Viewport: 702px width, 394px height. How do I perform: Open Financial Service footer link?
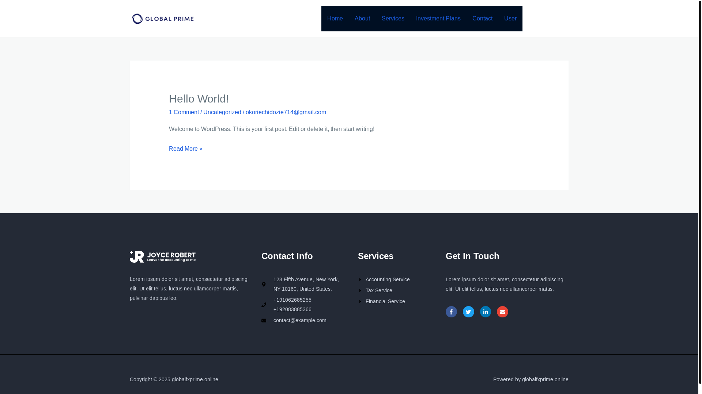point(385,301)
